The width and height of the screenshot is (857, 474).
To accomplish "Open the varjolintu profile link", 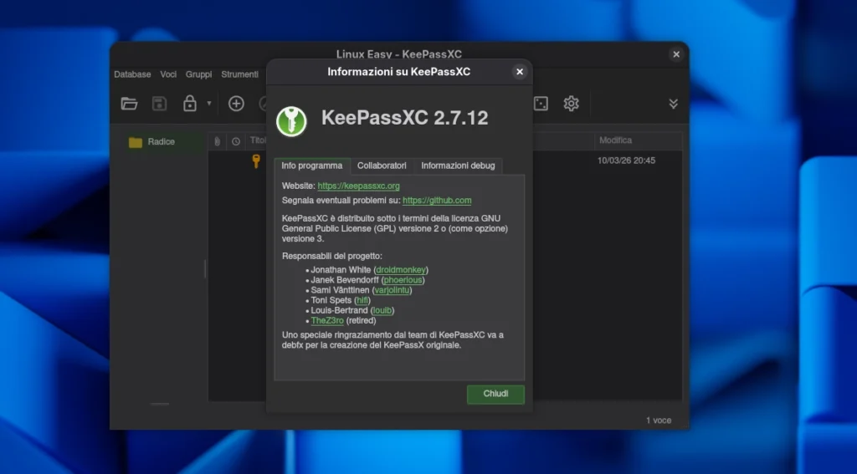I will tap(392, 290).
